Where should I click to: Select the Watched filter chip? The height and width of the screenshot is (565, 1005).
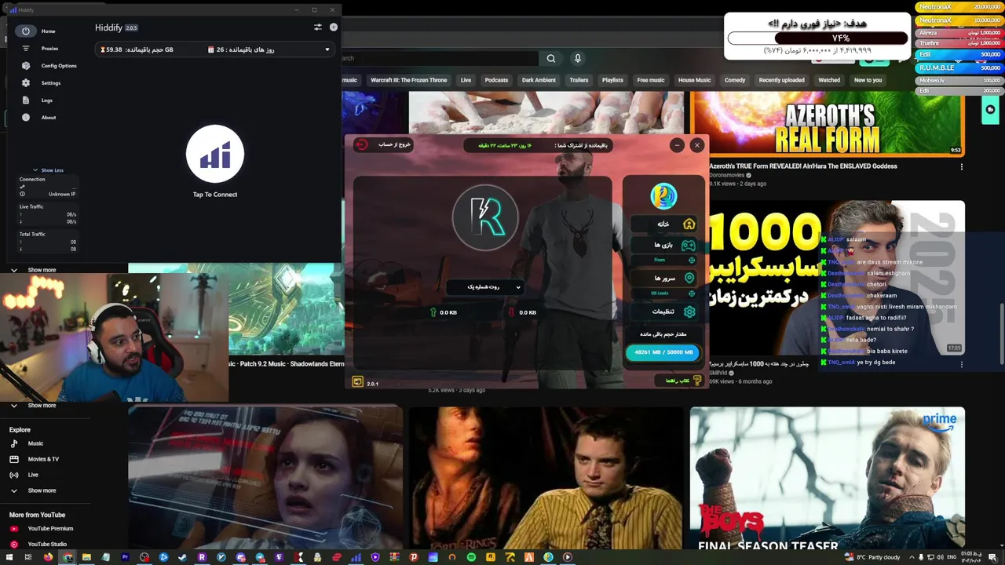[x=829, y=80]
